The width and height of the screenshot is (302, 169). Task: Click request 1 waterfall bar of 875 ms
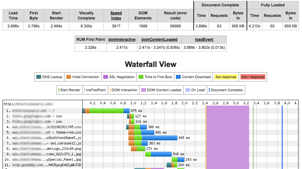(106, 111)
